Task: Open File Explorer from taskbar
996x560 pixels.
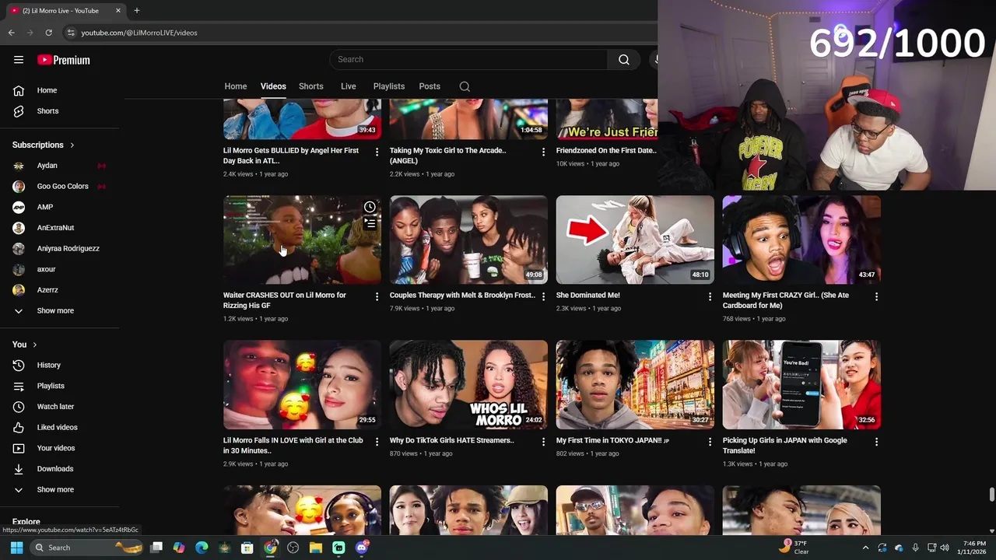Action: pyautogui.click(x=316, y=548)
